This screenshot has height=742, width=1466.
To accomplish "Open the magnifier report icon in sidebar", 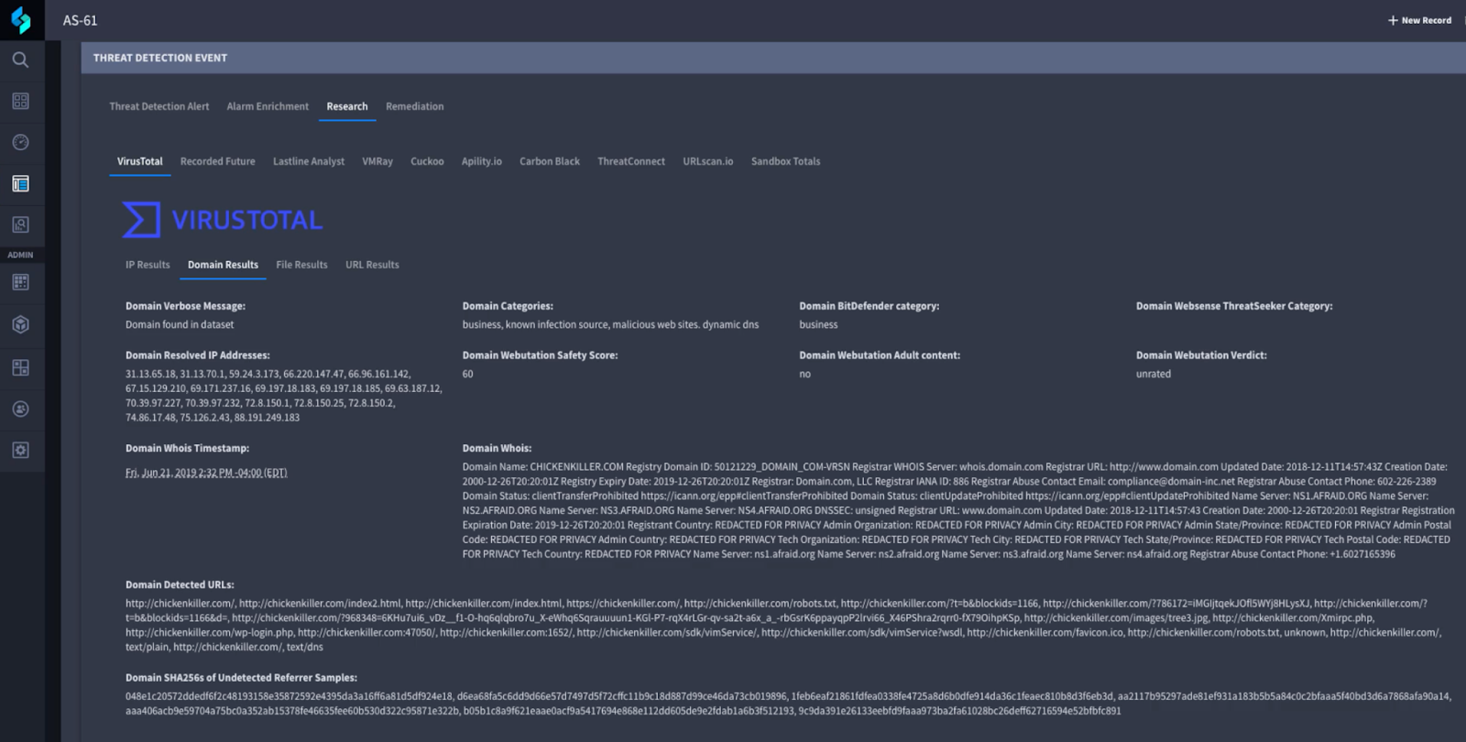I will [20, 224].
